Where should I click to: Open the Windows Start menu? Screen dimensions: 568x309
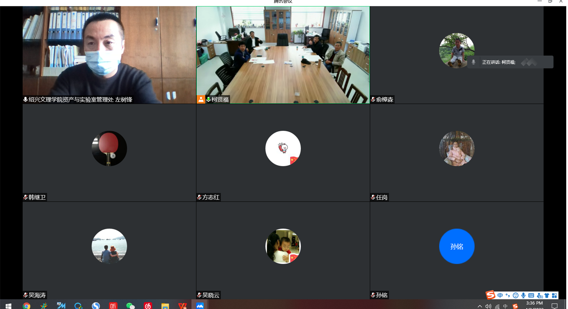click(8, 306)
